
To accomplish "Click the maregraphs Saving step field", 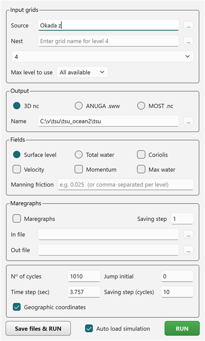I will point(182,218).
